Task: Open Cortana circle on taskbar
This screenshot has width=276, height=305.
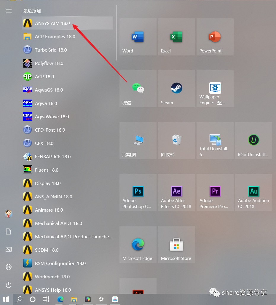Action: 33,299
